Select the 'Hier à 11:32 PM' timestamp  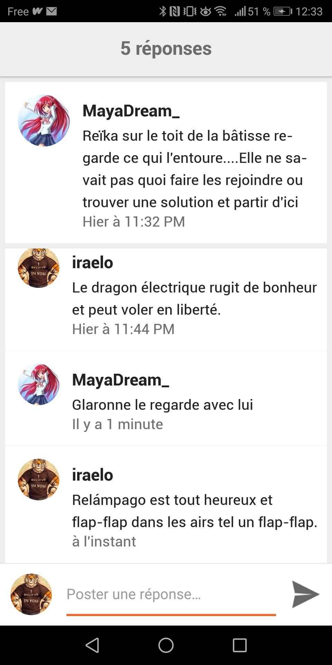click(133, 222)
